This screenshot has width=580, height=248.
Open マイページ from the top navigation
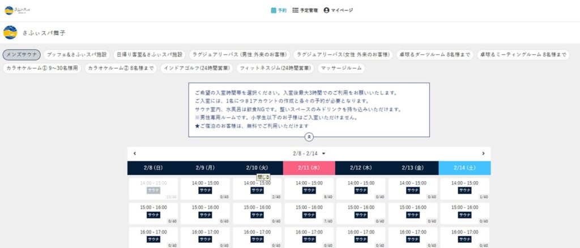pos(338,10)
